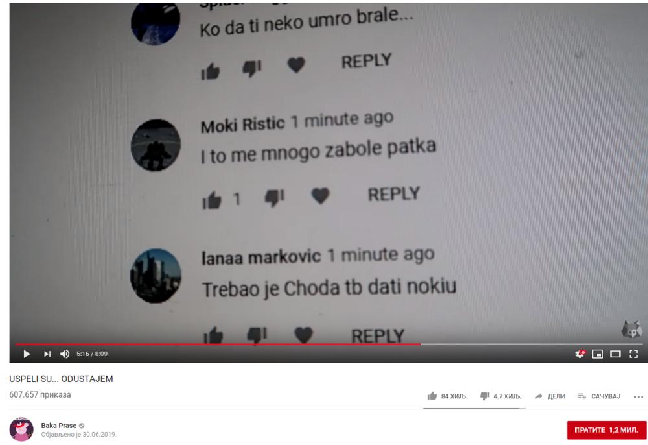The width and height of the screenshot is (648, 445).
Task: Open the Baka Prase channel avatar
Action: tap(21, 429)
